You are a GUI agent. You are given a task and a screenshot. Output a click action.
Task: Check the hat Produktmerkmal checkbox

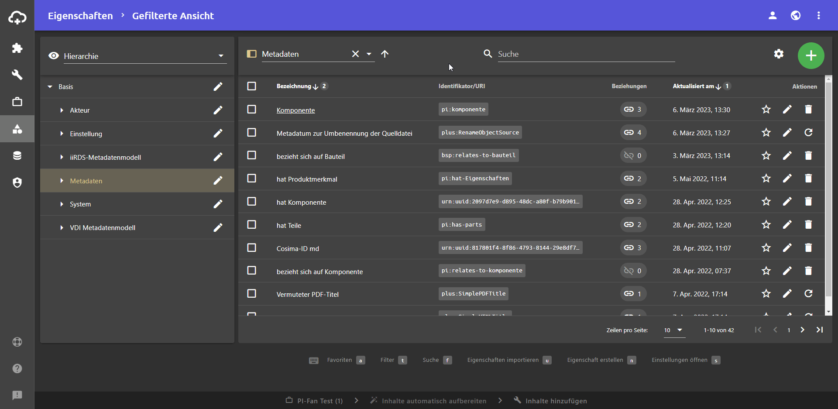[x=251, y=178]
